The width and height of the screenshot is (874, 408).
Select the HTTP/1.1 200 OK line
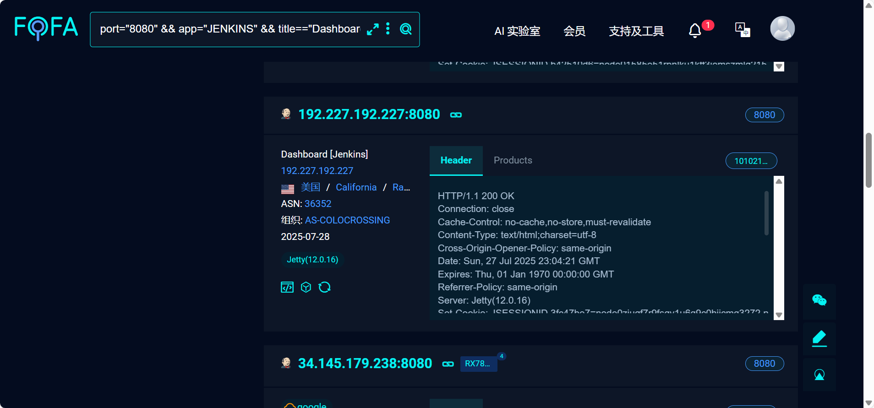point(476,196)
